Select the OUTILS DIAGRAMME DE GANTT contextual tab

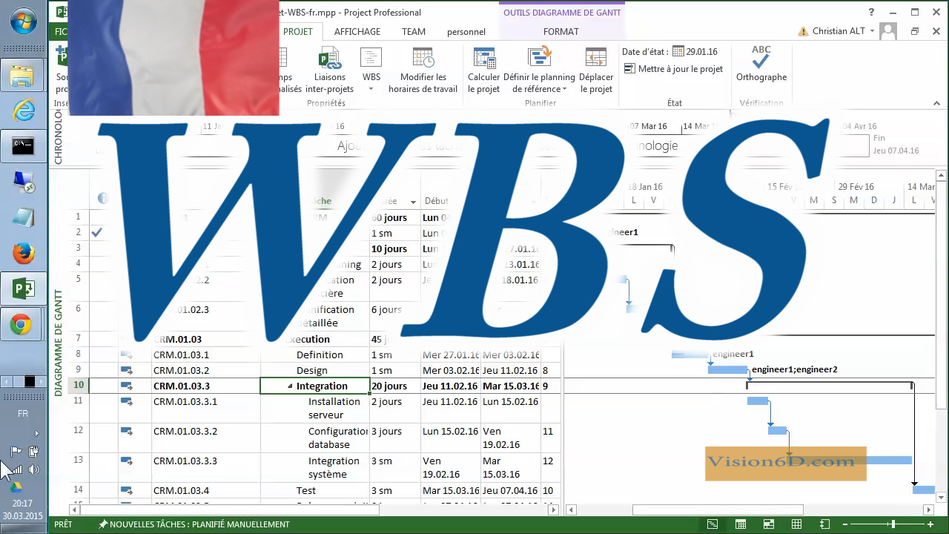(562, 13)
